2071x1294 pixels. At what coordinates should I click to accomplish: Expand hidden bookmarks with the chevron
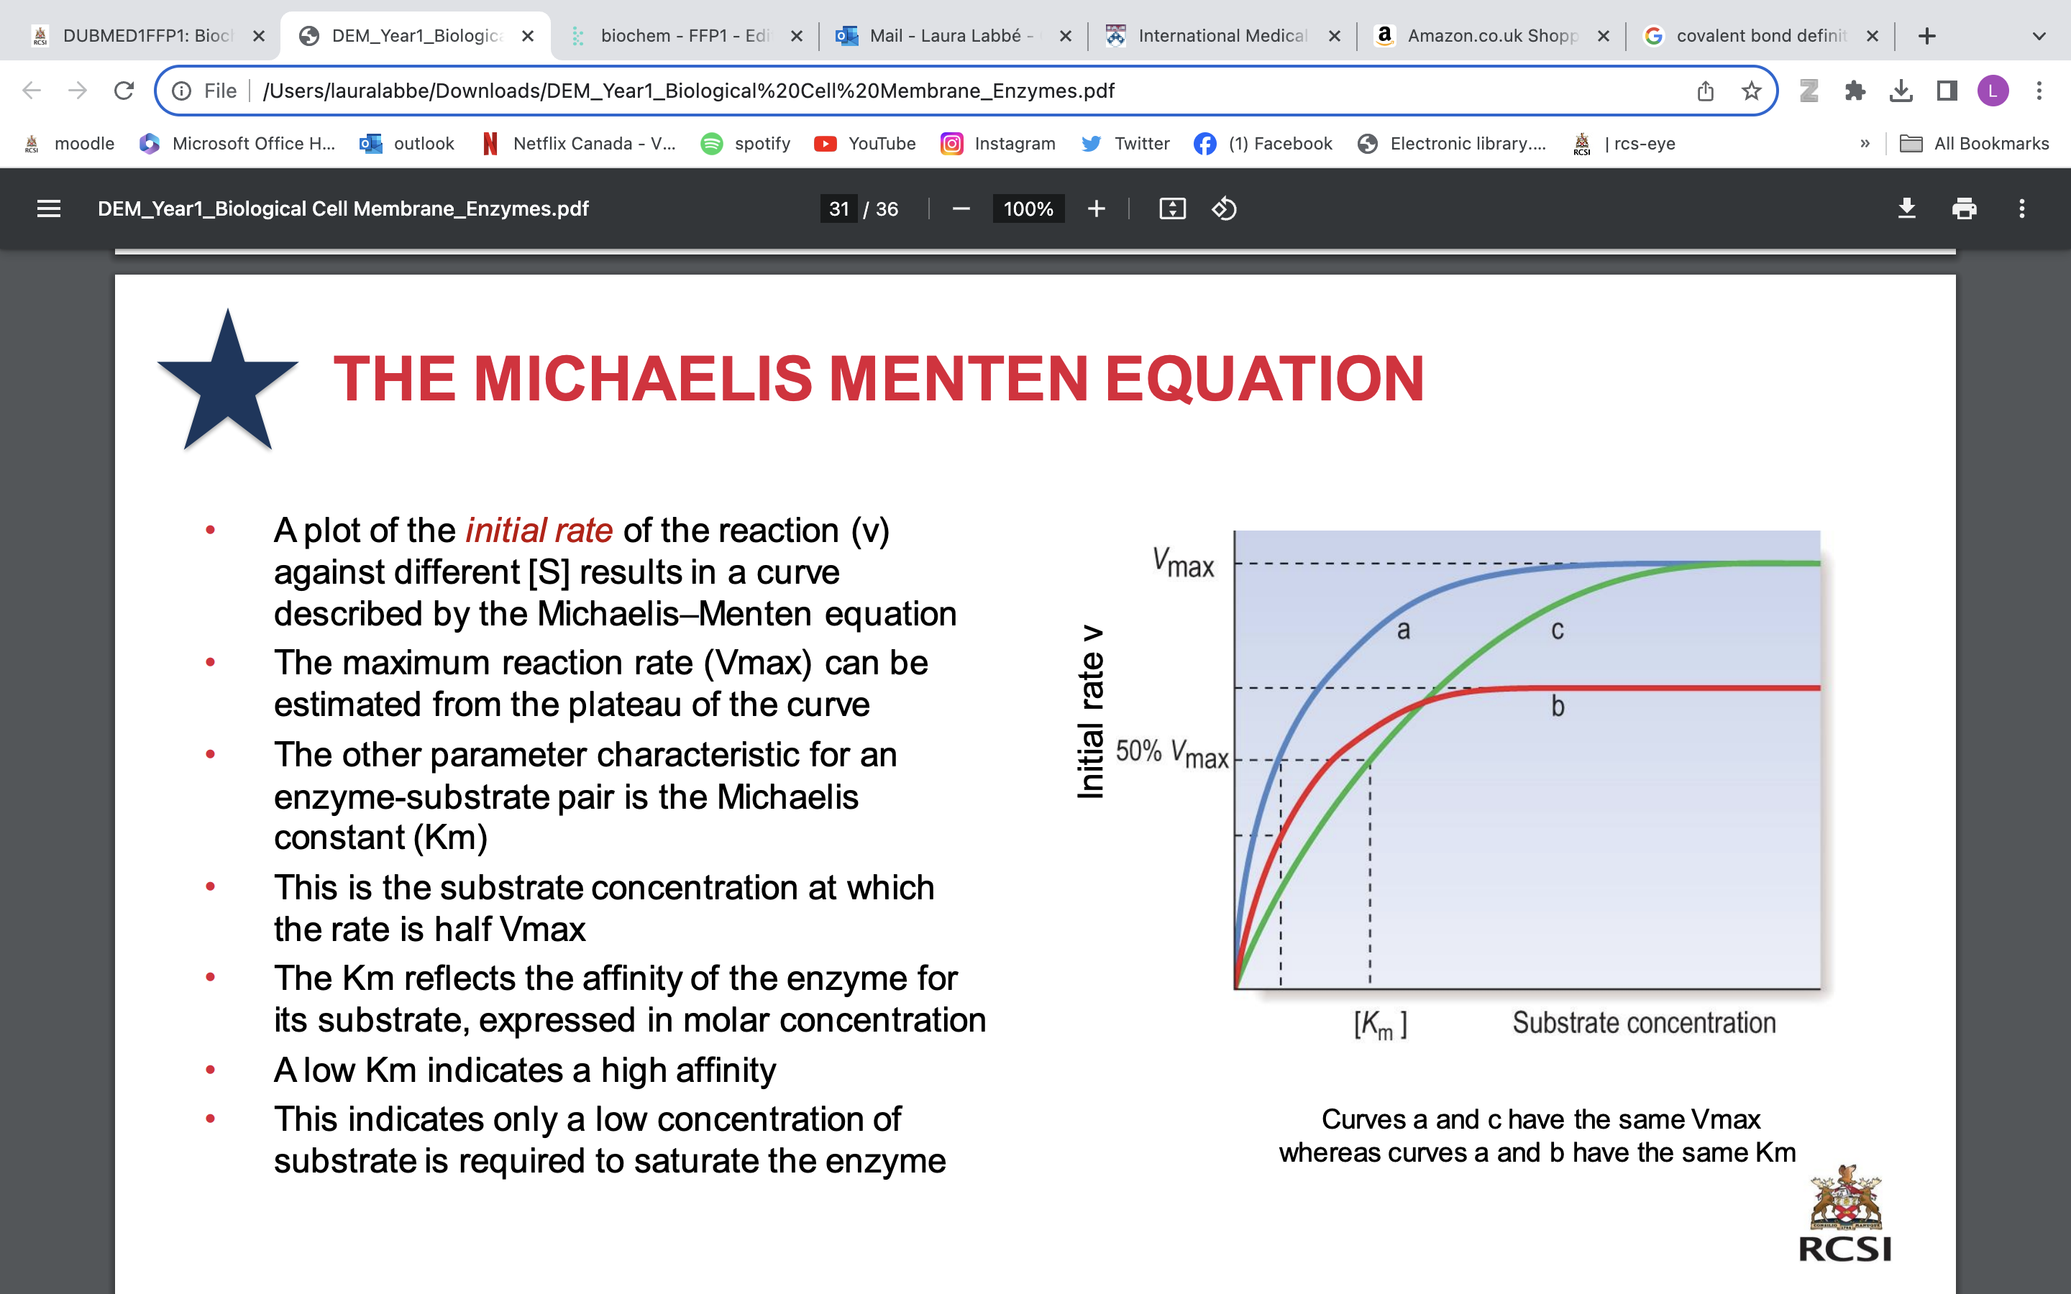1865,143
